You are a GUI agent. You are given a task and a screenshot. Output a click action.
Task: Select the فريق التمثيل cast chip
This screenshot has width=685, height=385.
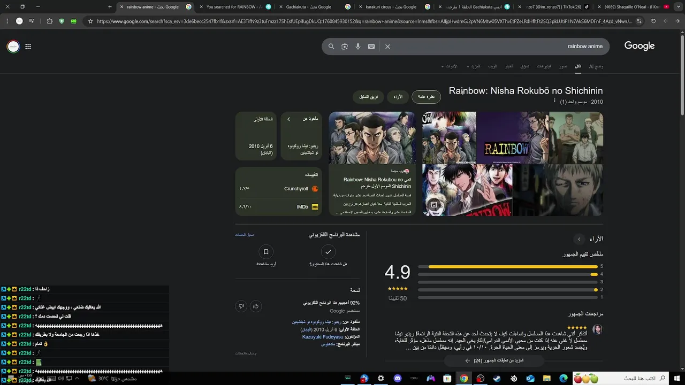click(x=368, y=97)
